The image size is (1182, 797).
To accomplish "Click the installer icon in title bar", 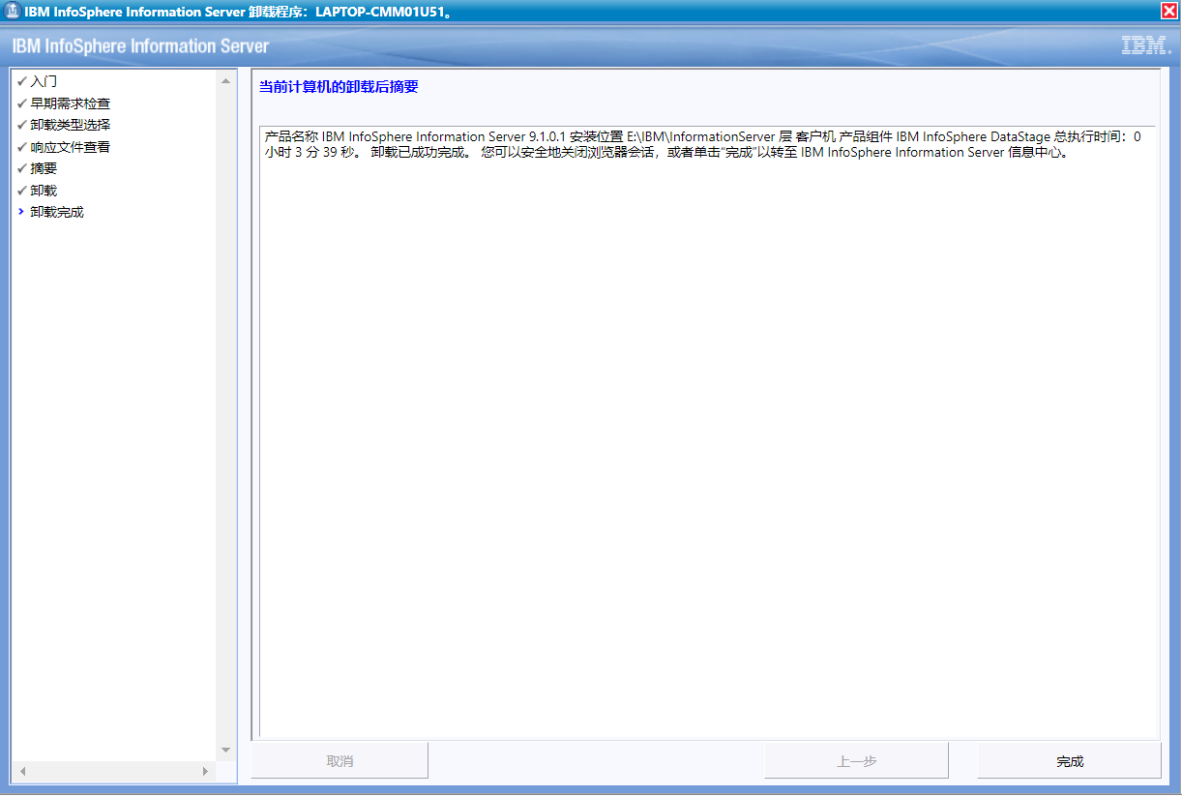I will [13, 11].
